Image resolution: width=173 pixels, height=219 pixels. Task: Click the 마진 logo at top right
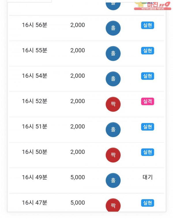click(x=153, y=5)
